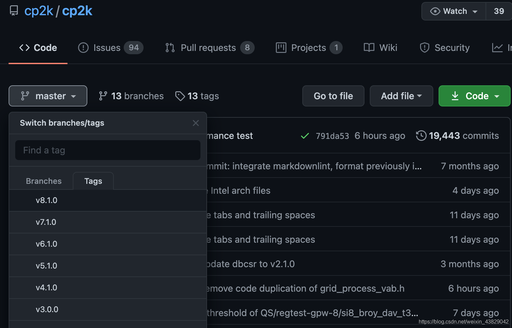The height and width of the screenshot is (328, 512).
Task: Open the Add file dropdown
Action: tap(402, 96)
